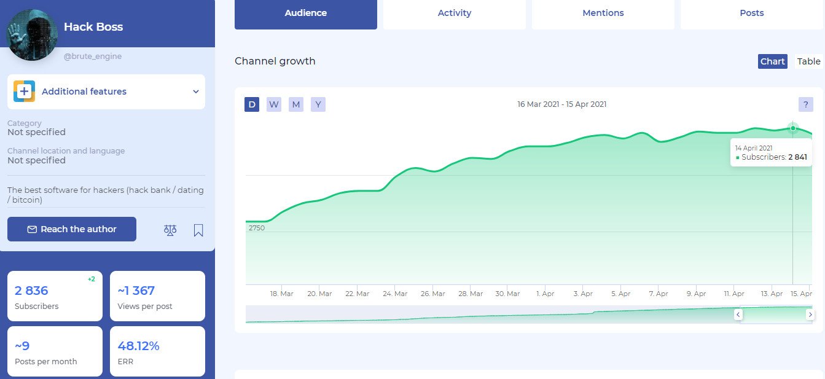Click the Additional features plus icon
This screenshot has height=379, width=825.
pos(24,92)
